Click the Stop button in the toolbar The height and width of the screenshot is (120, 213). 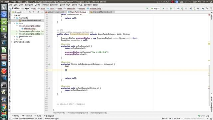[x=186, y=8]
